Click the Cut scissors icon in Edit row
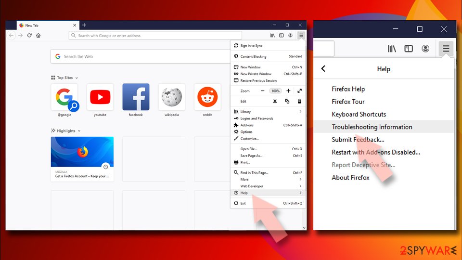 point(275,101)
